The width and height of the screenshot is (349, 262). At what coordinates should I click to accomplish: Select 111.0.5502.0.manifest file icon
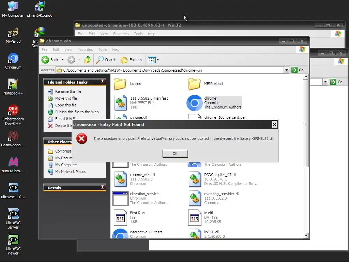coord(120,103)
